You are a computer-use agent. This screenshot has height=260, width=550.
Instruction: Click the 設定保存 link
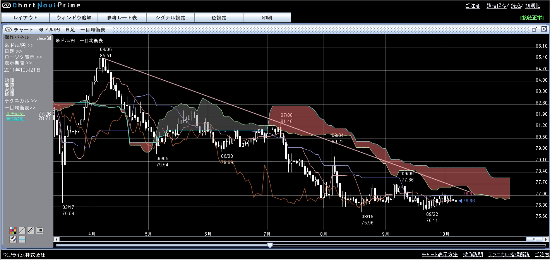click(x=497, y=6)
